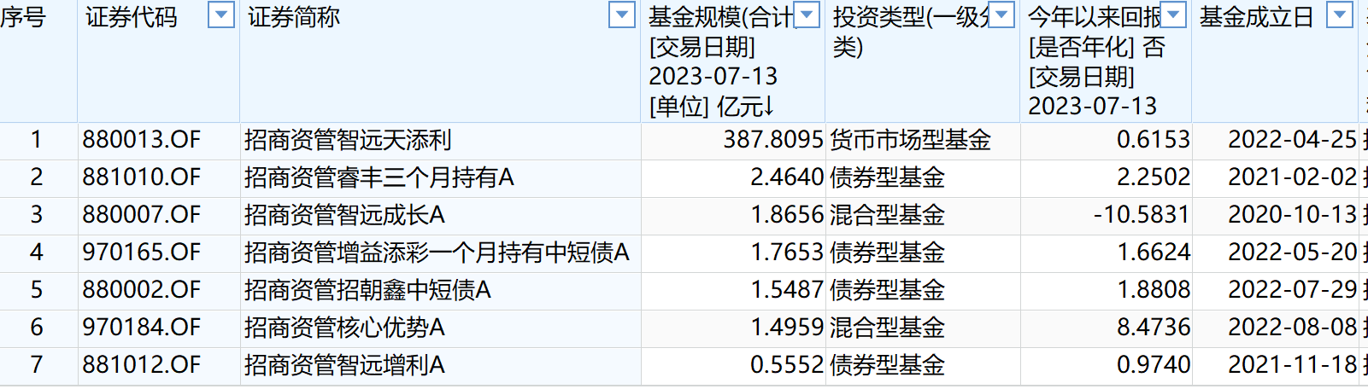
Task: Select fund code 880007.OF
Action: coord(141,215)
